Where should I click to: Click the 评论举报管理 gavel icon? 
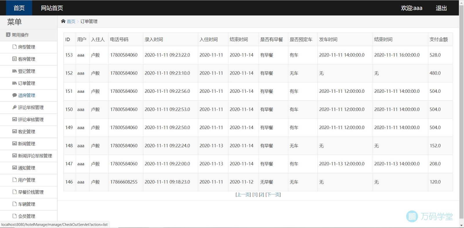click(14, 107)
